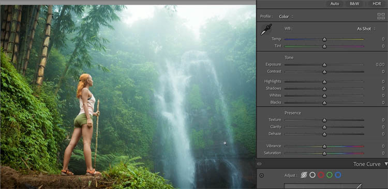This screenshot has width=388, height=189.
Task: Click the waterfall photo preview
Action: click(x=128, y=97)
